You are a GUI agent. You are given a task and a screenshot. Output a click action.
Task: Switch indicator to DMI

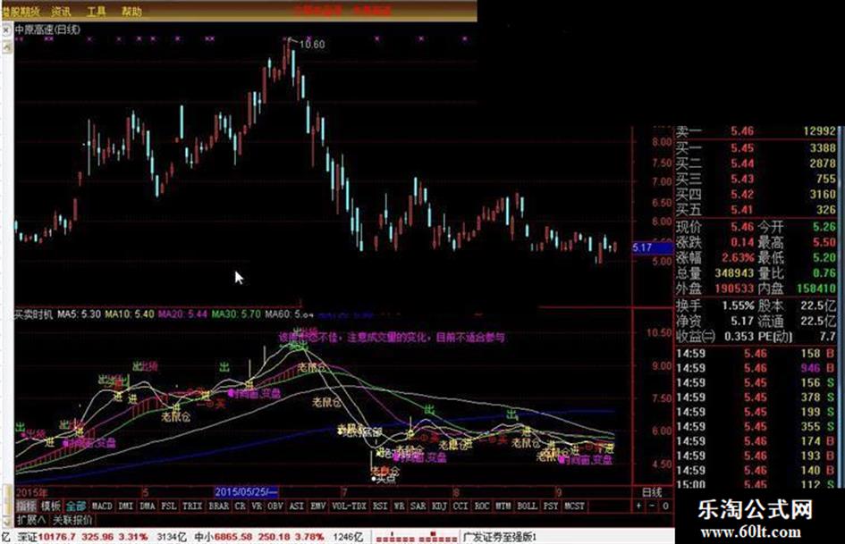pos(125,506)
